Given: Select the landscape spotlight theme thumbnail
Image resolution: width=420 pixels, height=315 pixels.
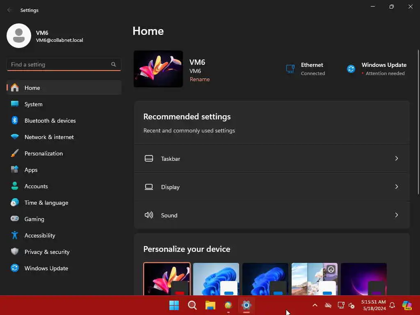Looking at the screenshot, I should pyautogui.click(x=315, y=279).
